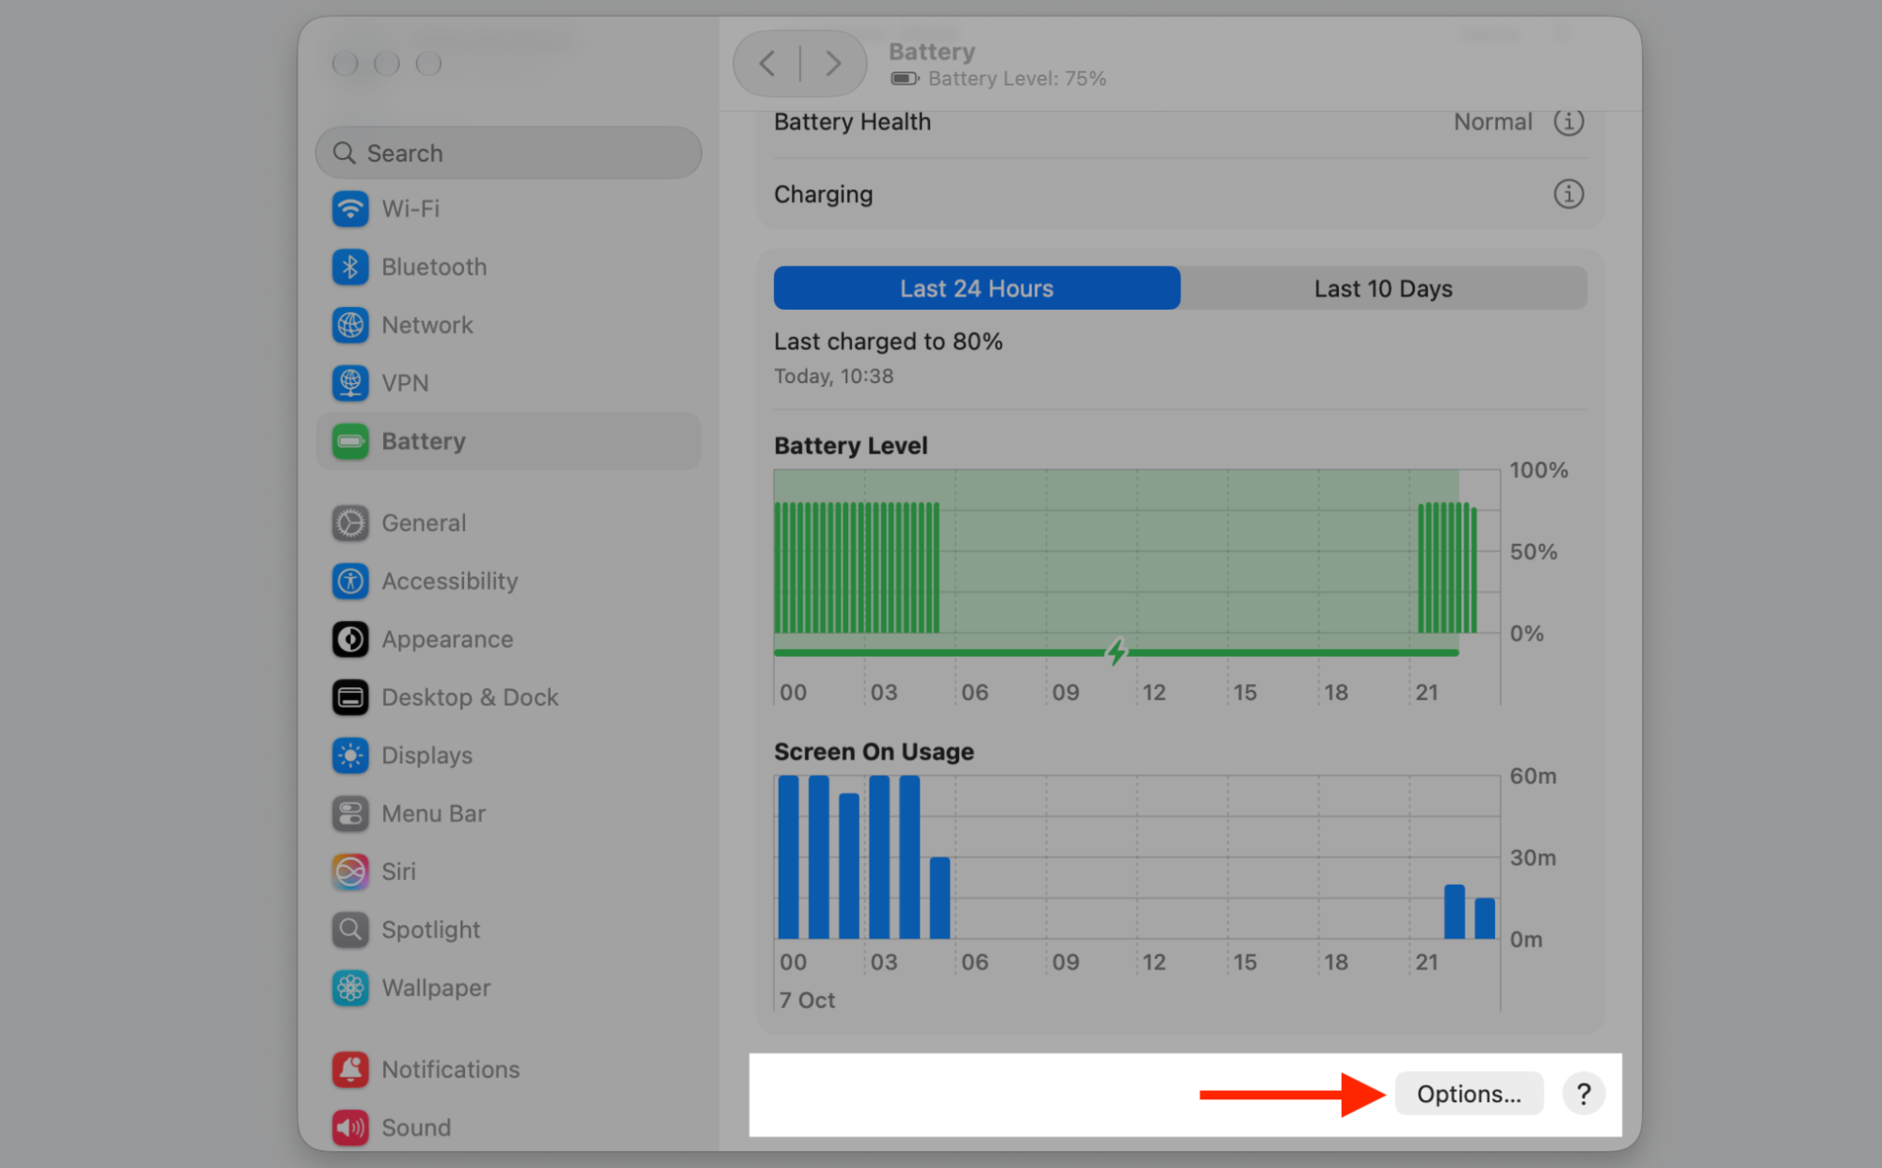The height and width of the screenshot is (1168, 1882).
Task: Click the Menu Bar icon
Action: [x=350, y=814]
